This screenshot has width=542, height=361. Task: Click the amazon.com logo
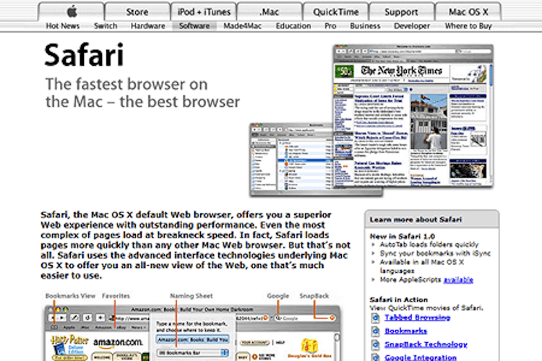point(118,343)
